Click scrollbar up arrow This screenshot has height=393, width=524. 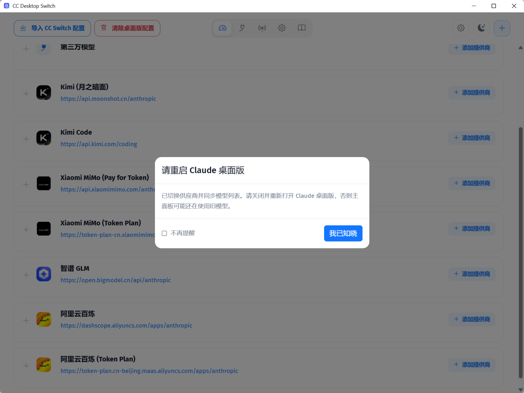pos(520,48)
